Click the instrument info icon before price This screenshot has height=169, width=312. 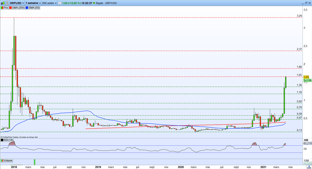tap(60, 3)
